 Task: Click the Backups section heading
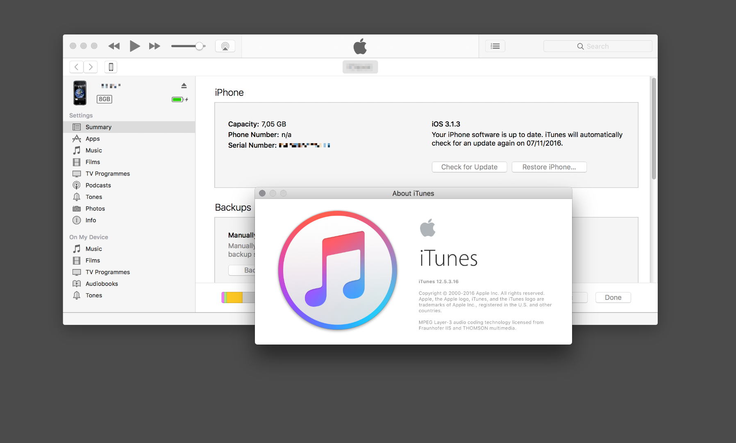click(x=233, y=208)
